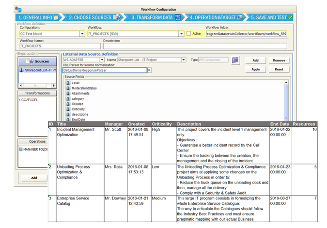Image resolution: width=327 pixels, height=228 pixels.
Task: Click the Apply button
Action: [255, 69]
